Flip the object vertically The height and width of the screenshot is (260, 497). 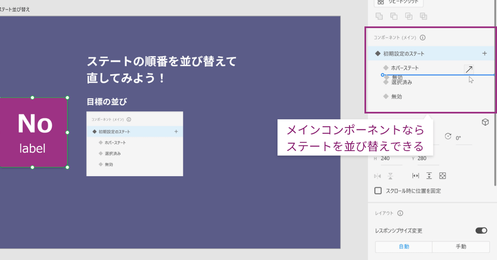[x=390, y=176]
